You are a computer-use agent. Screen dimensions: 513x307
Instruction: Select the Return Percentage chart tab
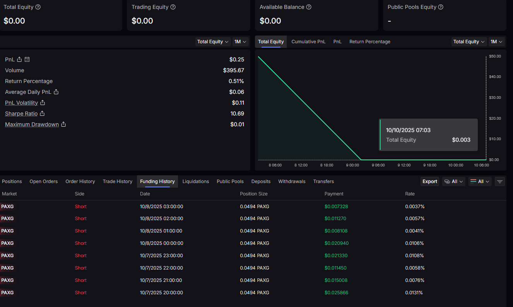pyautogui.click(x=369, y=42)
